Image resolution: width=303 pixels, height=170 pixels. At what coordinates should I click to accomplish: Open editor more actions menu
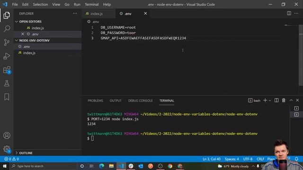296,13
